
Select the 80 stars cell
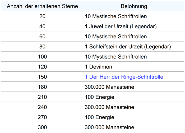click(x=42, y=47)
